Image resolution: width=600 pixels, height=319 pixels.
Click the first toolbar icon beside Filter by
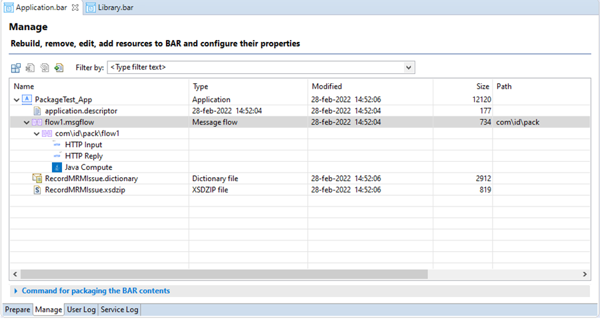pos(16,68)
